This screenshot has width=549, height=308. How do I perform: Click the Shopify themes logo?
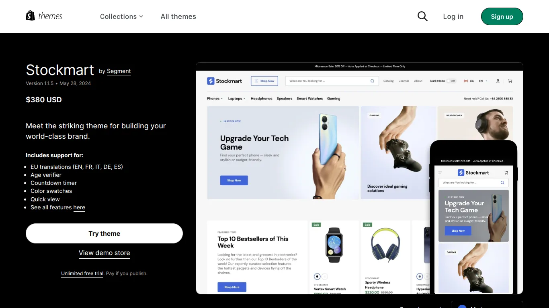tap(44, 16)
